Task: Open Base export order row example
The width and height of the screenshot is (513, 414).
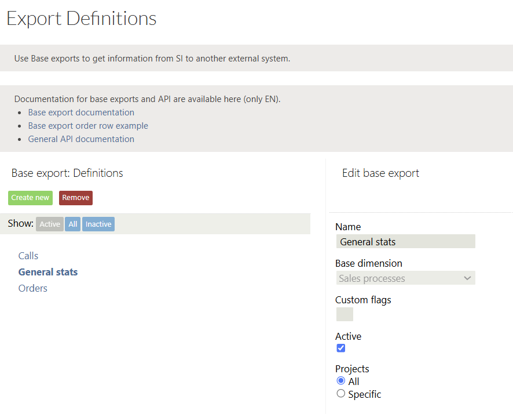Action: (88, 126)
